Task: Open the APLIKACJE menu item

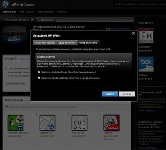Action: pos(27,12)
